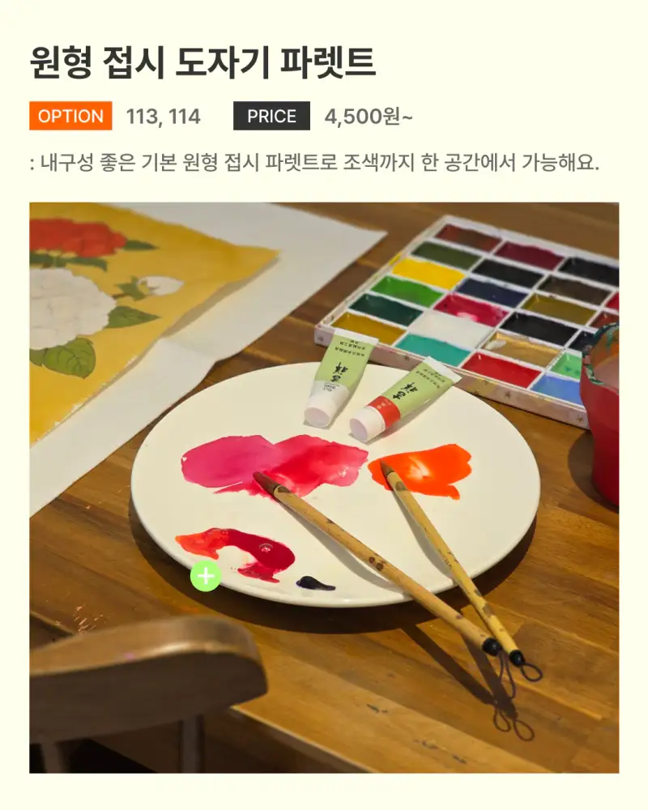This screenshot has height=810, width=648.
Task: Click the dark PRICE badge
Action: coord(271,116)
